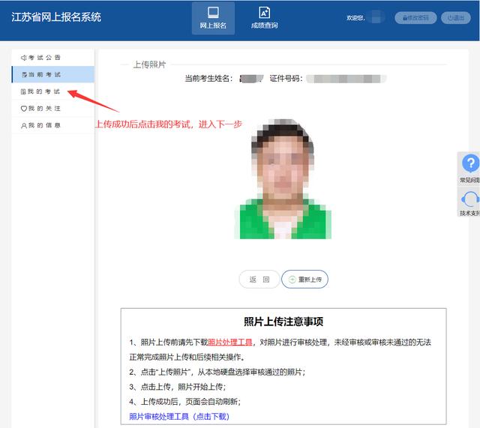Open 我的关注 in the sidebar
The height and width of the screenshot is (428, 480).
[53, 108]
